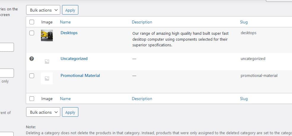Click the Desktops category thumbnail image
Image resolution: width=292 pixels, height=136 pixels.
pos(47,35)
